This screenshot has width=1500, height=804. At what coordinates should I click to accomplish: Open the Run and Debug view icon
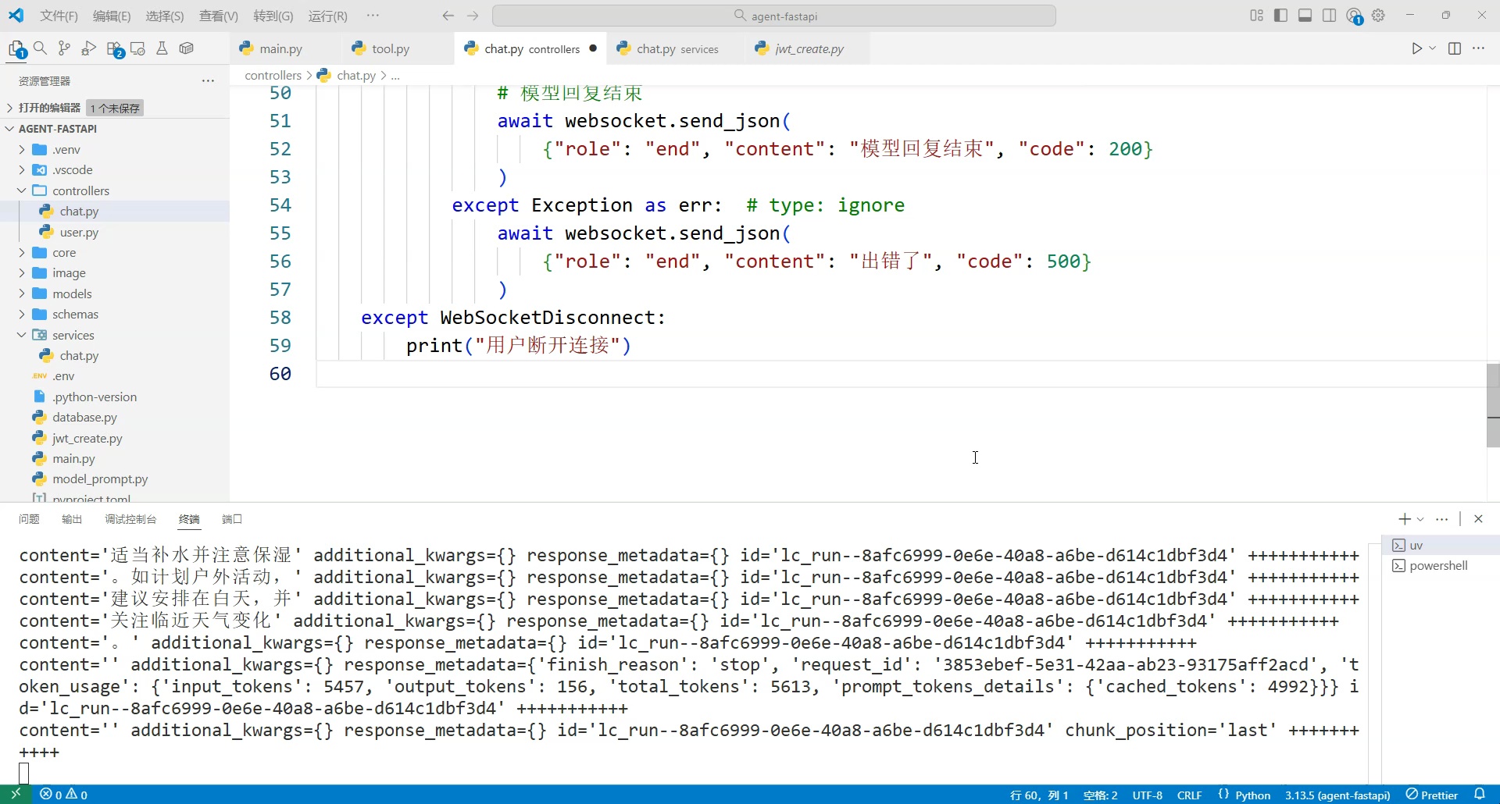[89, 48]
